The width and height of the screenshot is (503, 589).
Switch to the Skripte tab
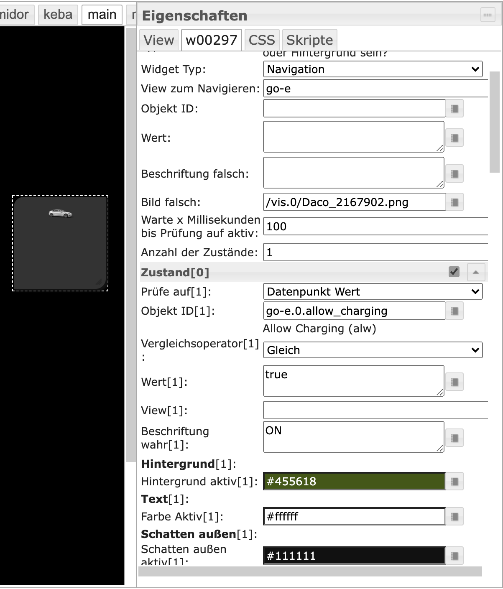[x=309, y=40]
